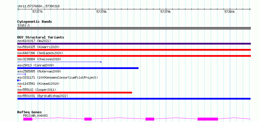259x122 pixels.
Task: Open the nsv5501031 (ByrskaBishop2022) label
Action: 42,96
